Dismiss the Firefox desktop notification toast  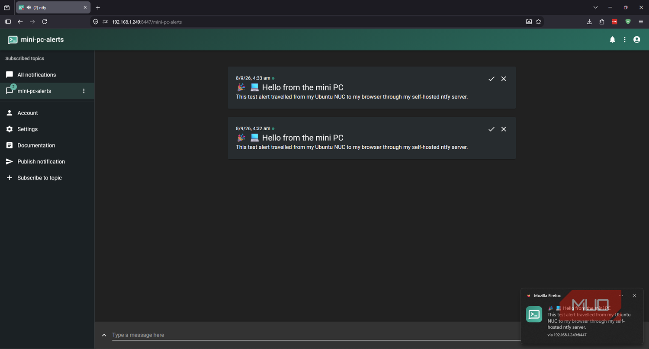(634, 296)
